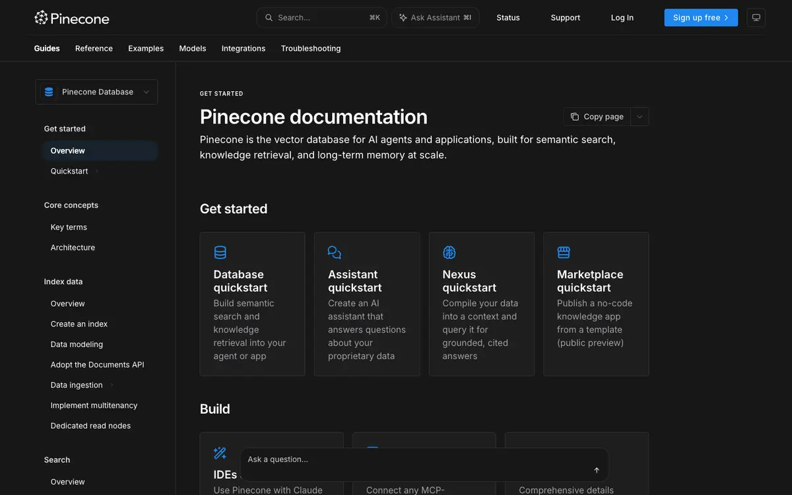The image size is (792, 495).
Task: Click the Pinecone logo
Action: pyautogui.click(x=72, y=18)
